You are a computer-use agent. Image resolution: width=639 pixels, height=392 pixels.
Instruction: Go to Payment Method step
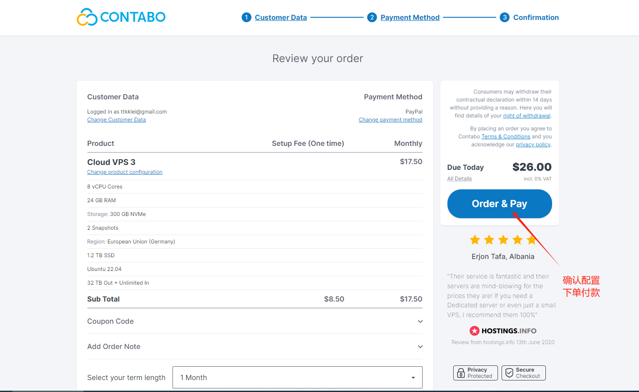coord(410,17)
